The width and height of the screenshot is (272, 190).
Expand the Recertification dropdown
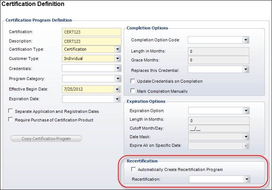pyautogui.click(x=247, y=179)
